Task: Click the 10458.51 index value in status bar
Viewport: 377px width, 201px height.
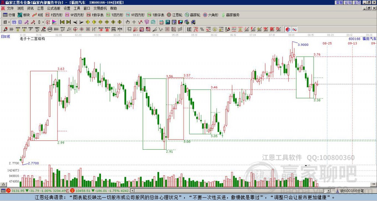Action: click(82, 191)
